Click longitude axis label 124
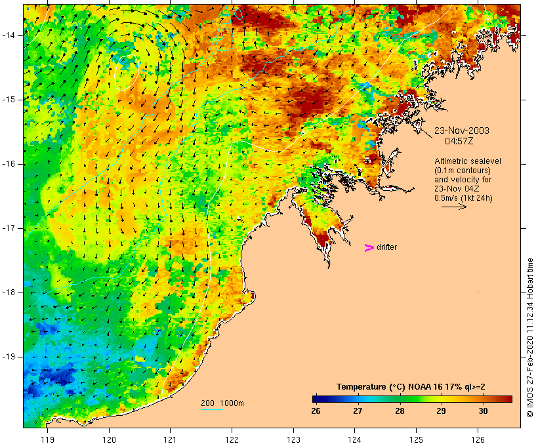The image size is (538, 446). point(354,439)
